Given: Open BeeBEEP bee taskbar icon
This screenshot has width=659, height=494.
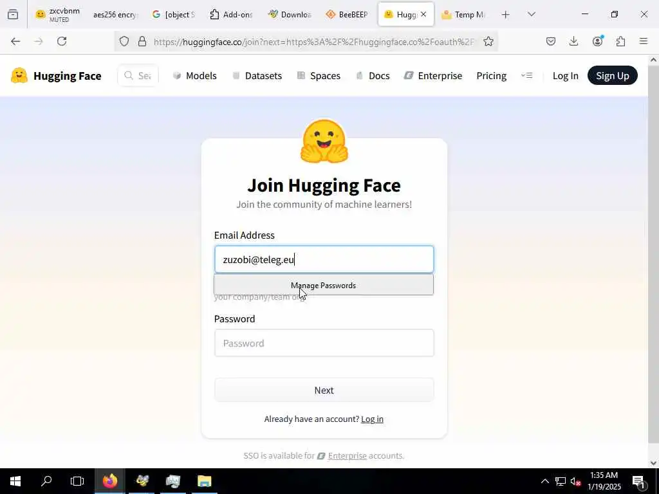Looking at the screenshot, I should pos(142,481).
